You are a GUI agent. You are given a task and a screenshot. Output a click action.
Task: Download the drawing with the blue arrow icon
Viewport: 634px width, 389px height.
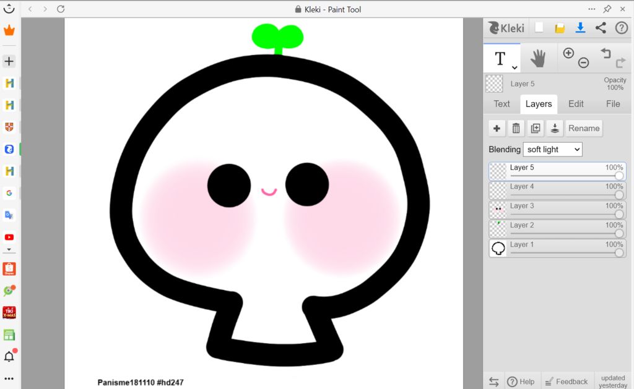pyautogui.click(x=580, y=27)
